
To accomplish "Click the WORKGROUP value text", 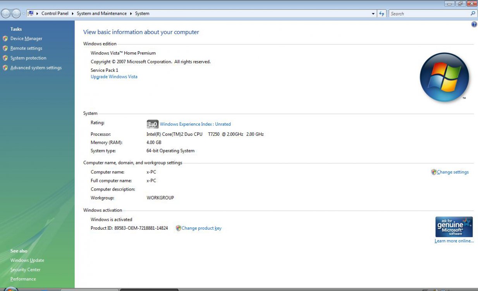I will pos(160,198).
